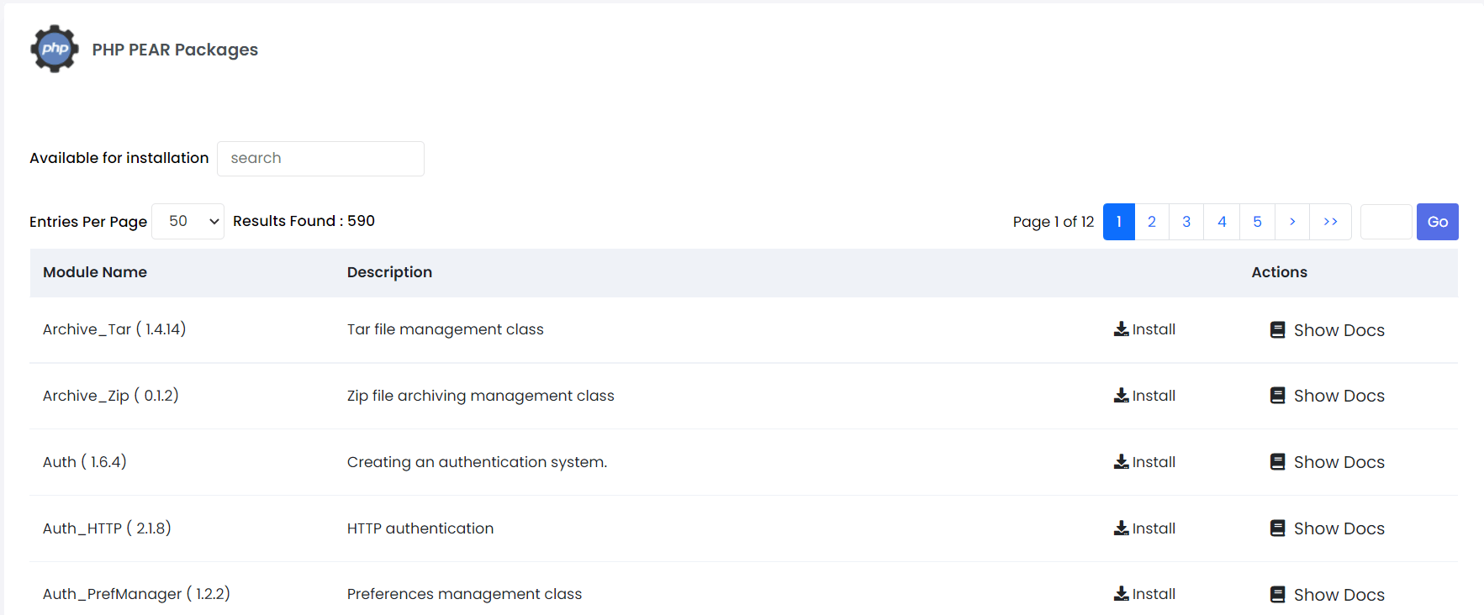Screen dimensions: 1484x615
Task: Open Show Docs for Archive_Zip
Action: (x=1339, y=396)
